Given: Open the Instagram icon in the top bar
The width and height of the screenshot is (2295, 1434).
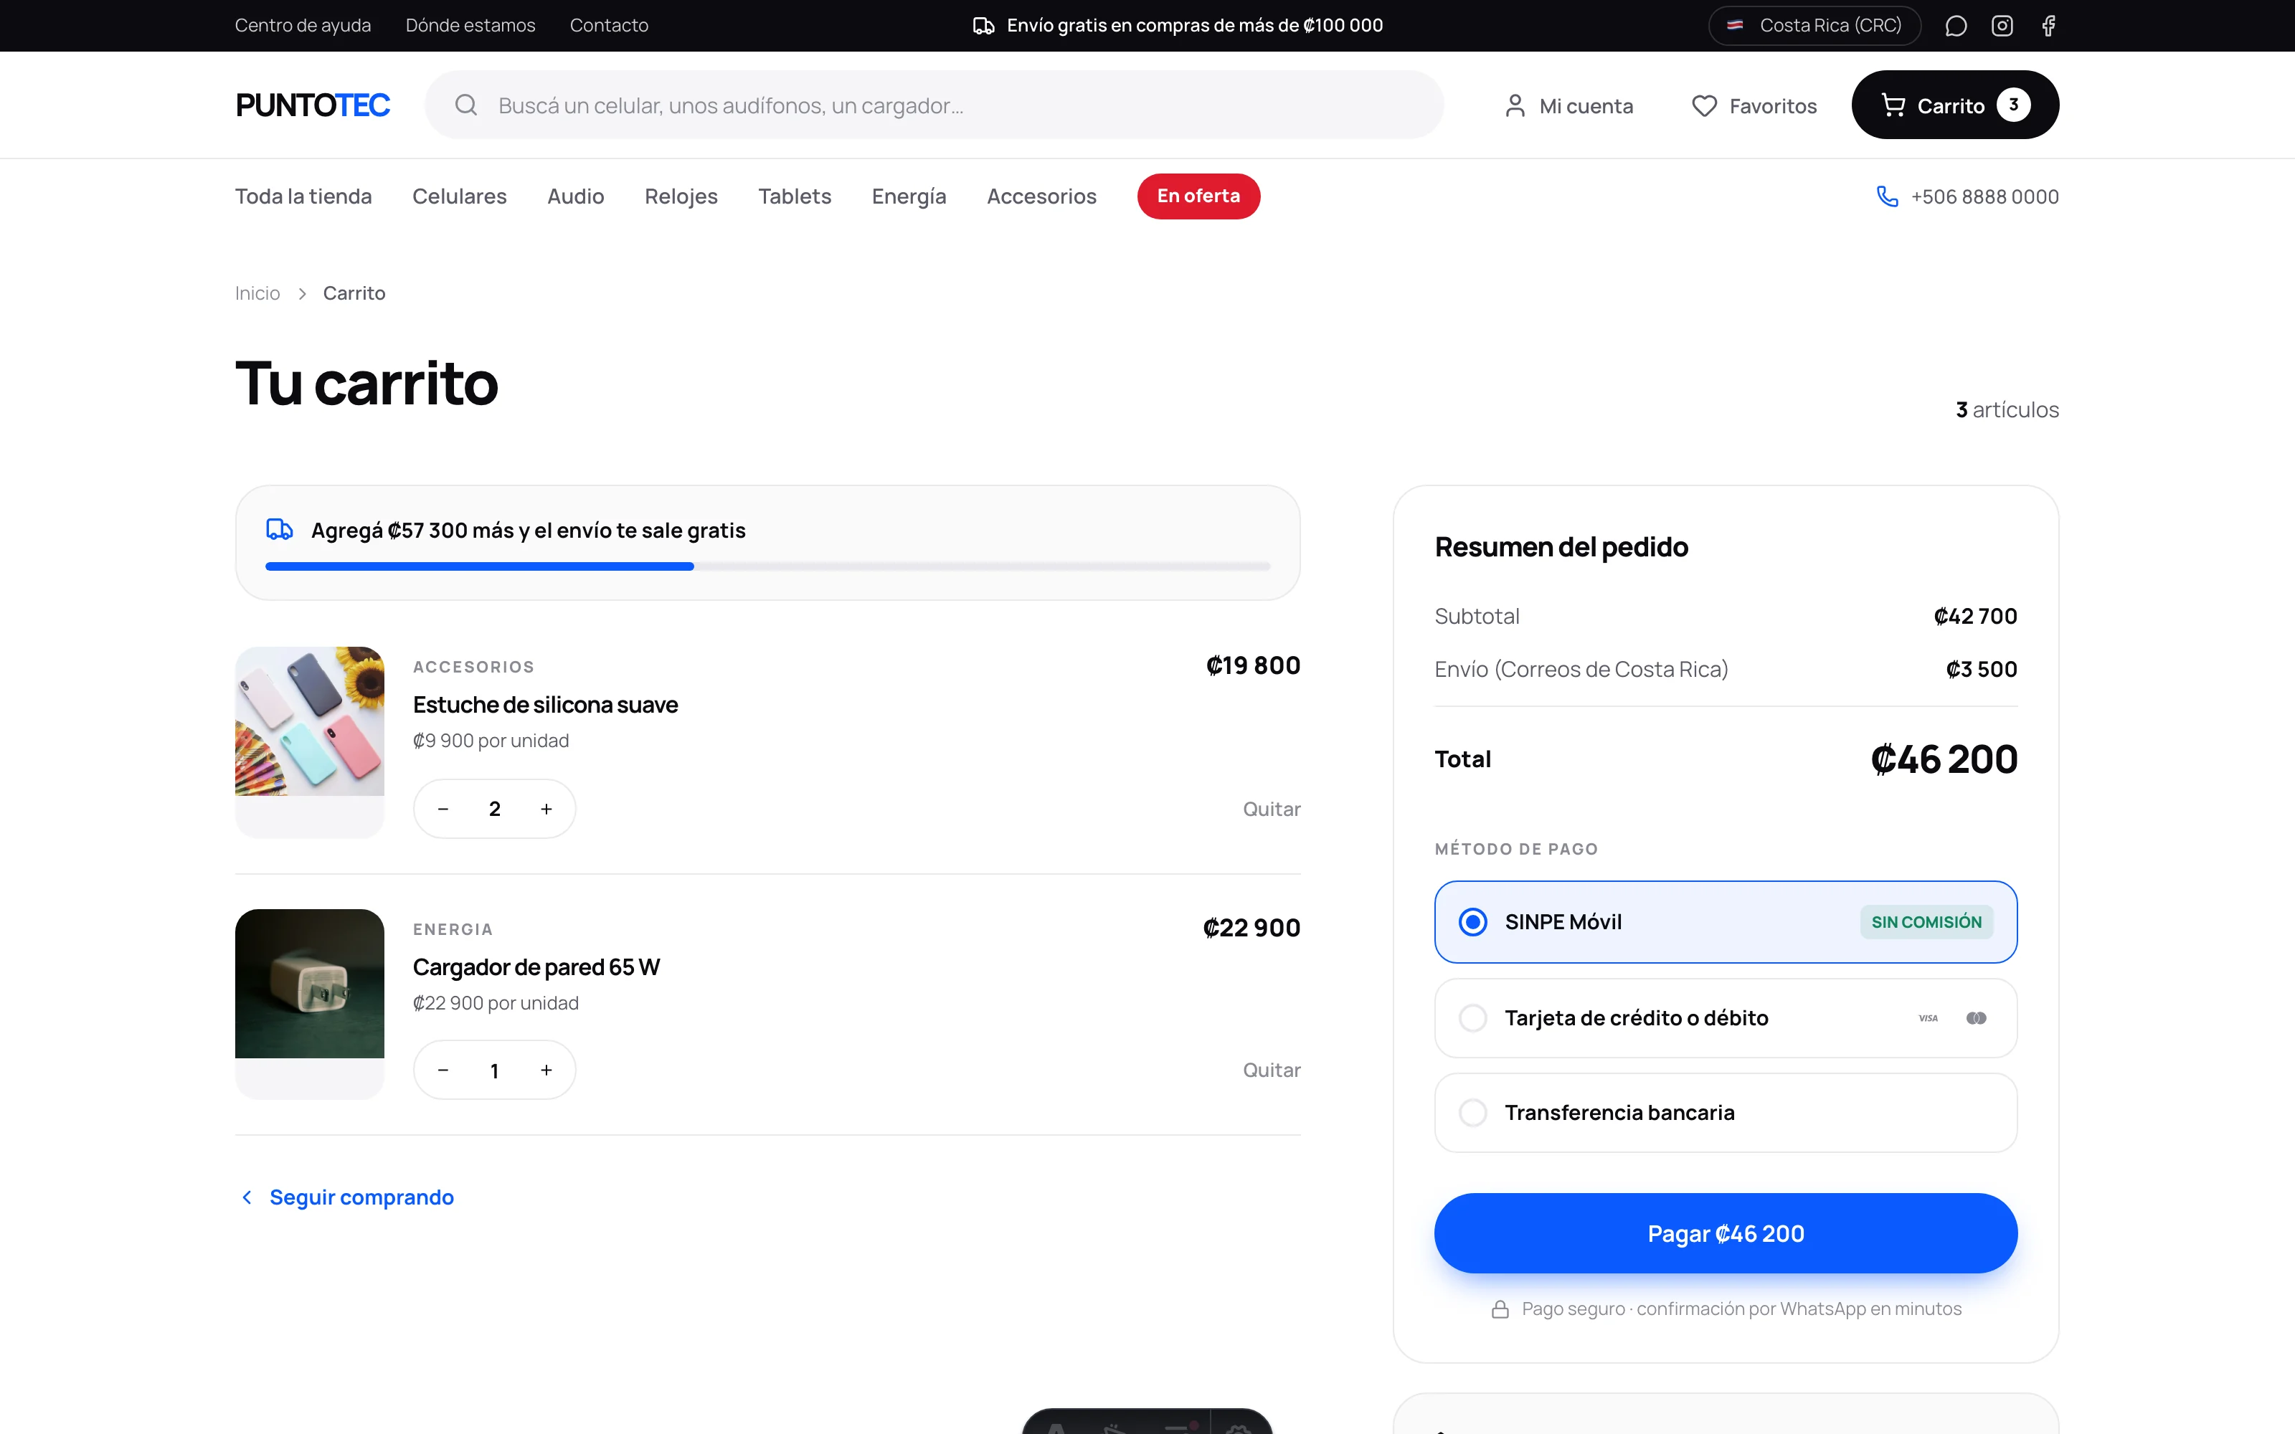Looking at the screenshot, I should (2002, 26).
